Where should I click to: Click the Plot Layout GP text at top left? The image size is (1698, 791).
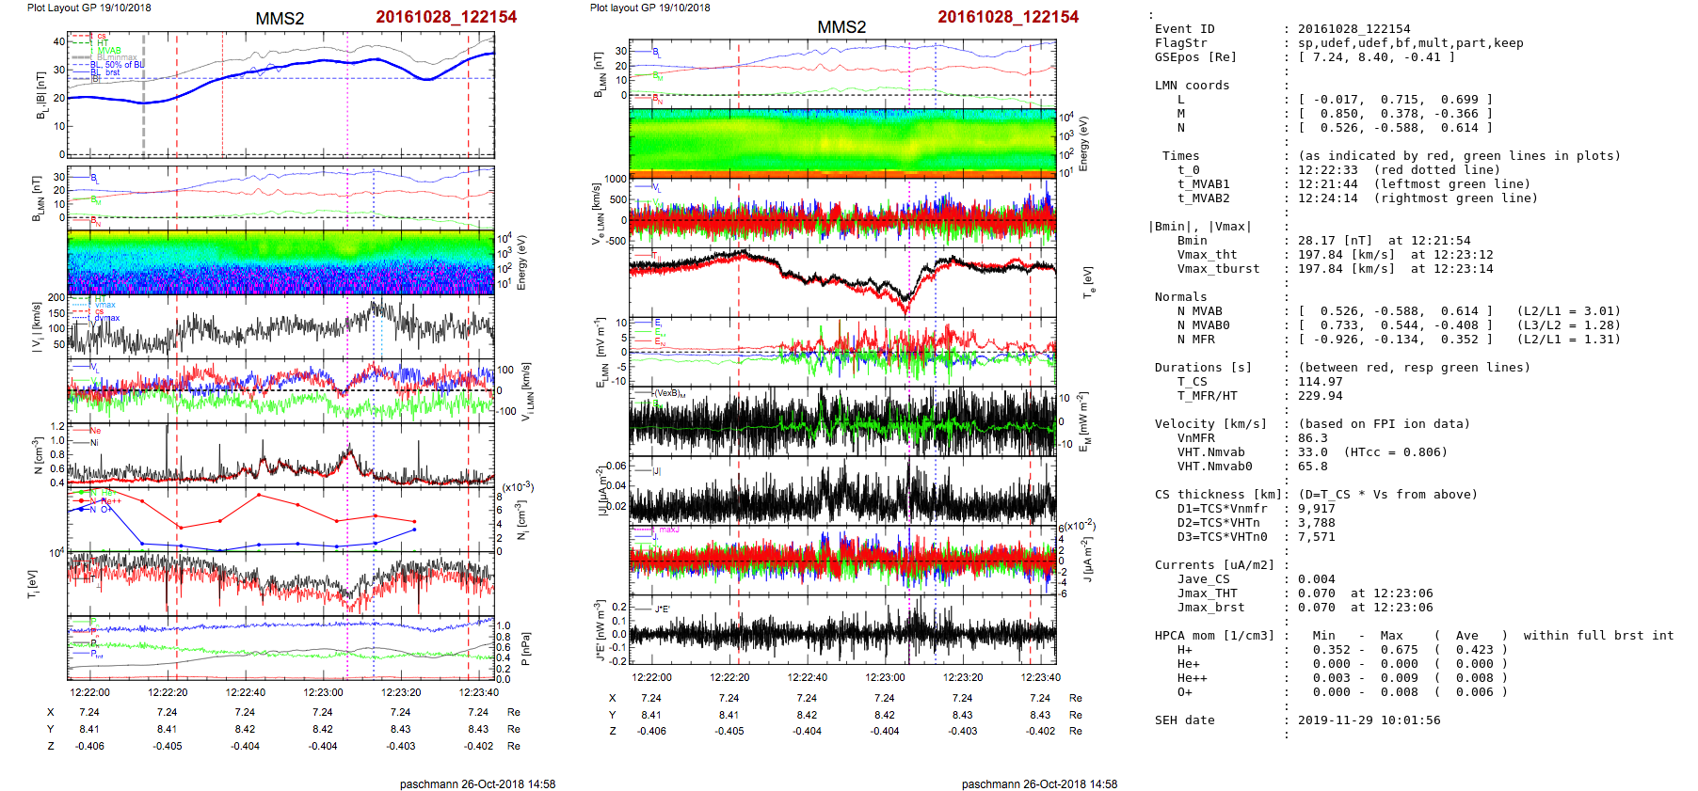88,8
